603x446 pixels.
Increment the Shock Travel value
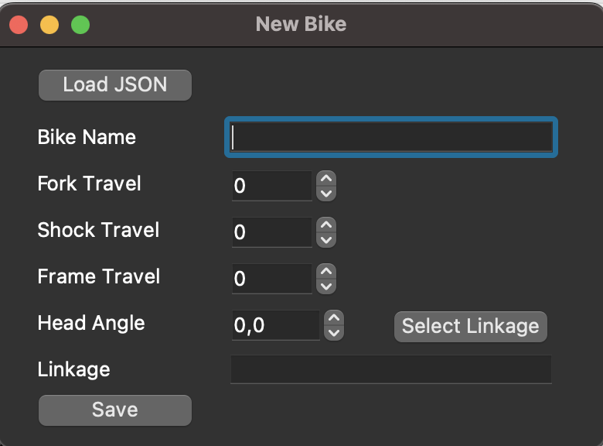pos(327,225)
